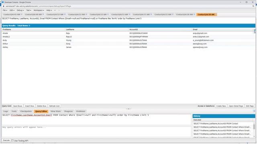Viewport: 257px width, 144px height.
Task: Open the Edit menu
Action: point(12,10)
